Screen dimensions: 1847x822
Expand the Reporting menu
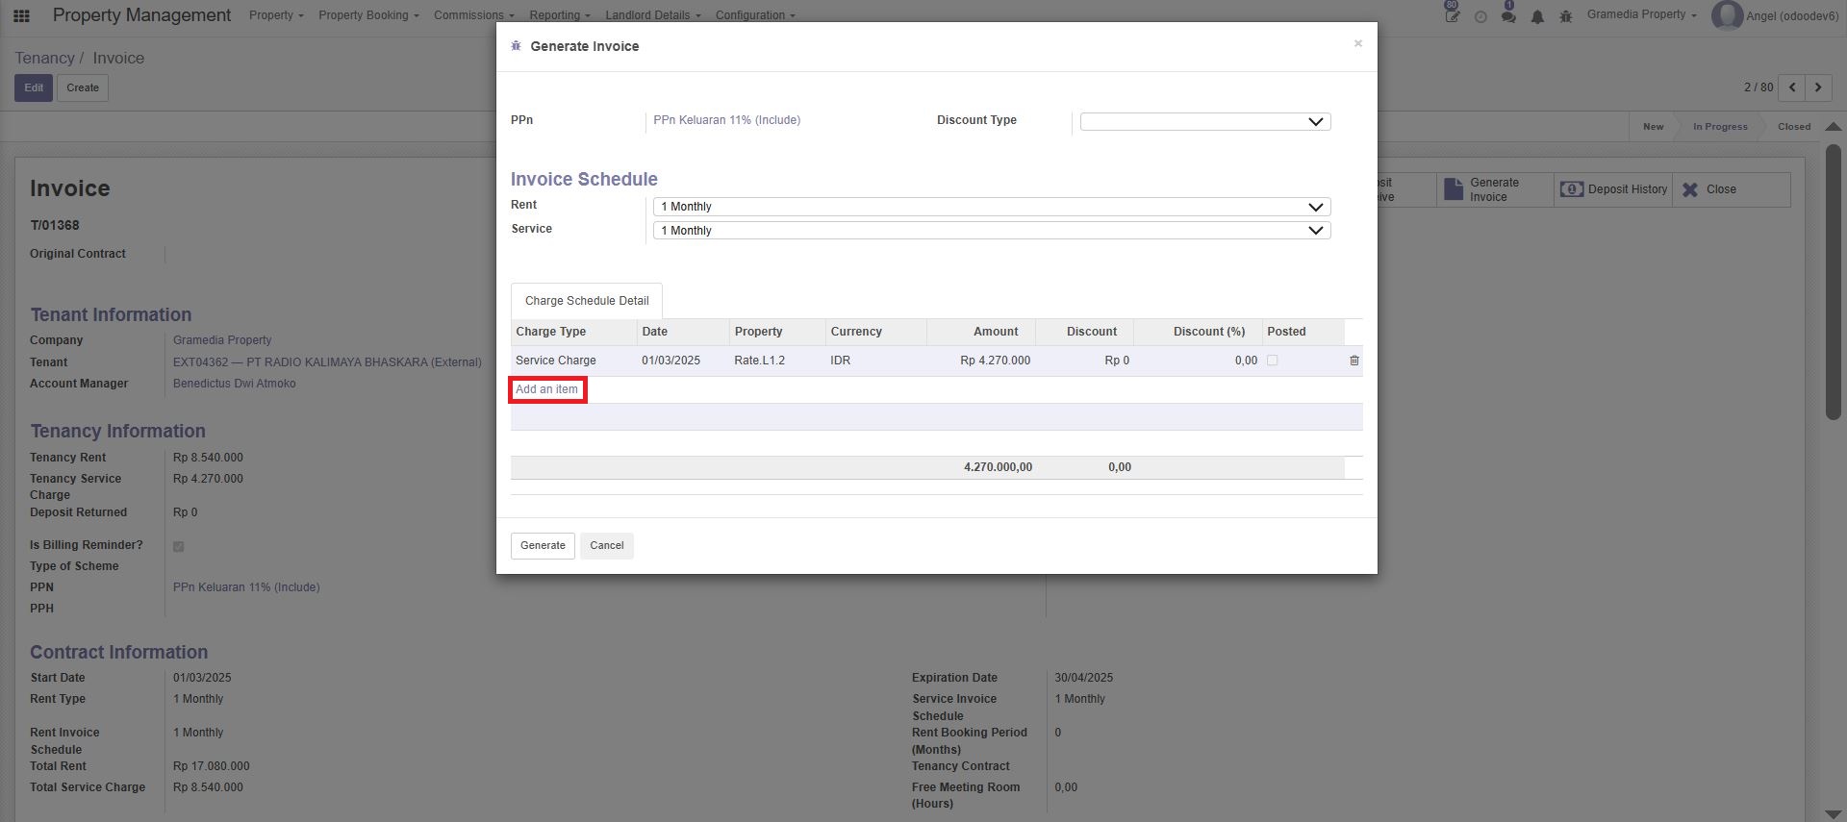click(x=560, y=15)
